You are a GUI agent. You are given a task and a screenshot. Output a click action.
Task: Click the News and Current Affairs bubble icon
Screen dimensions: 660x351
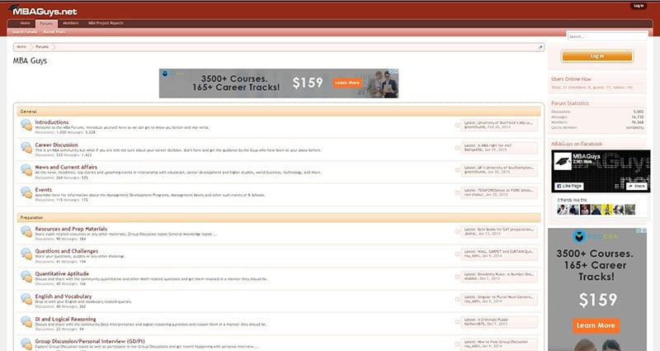(26, 170)
